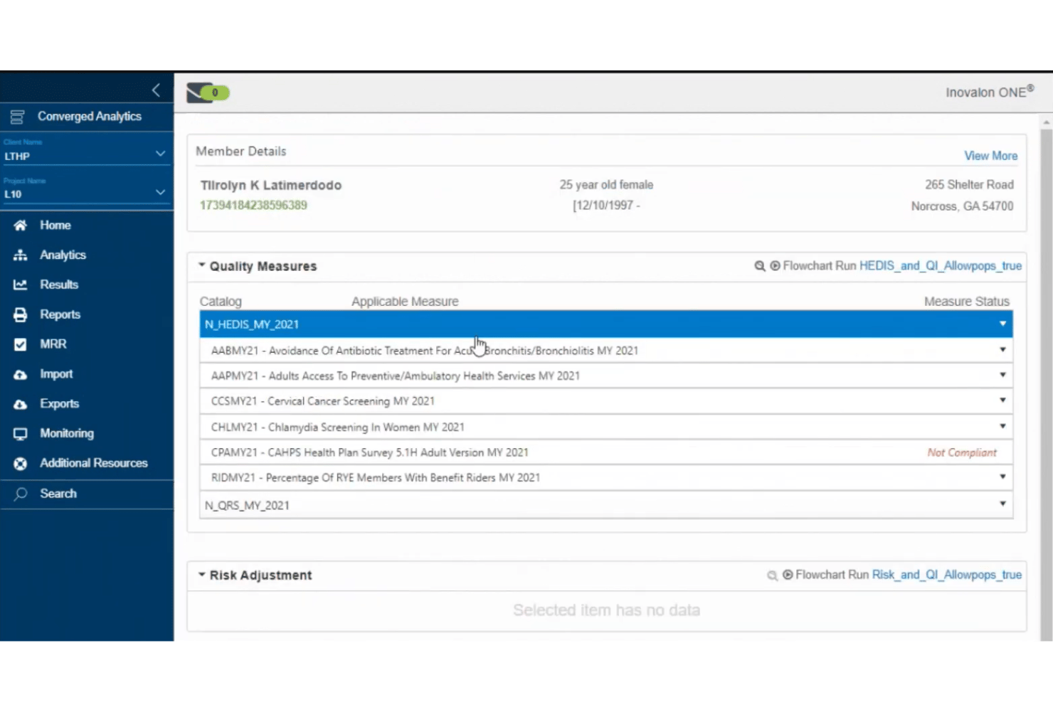This screenshot has height=702, width=1053.
Task: Click member ID 17394184238596389
Action: (253, 206)
